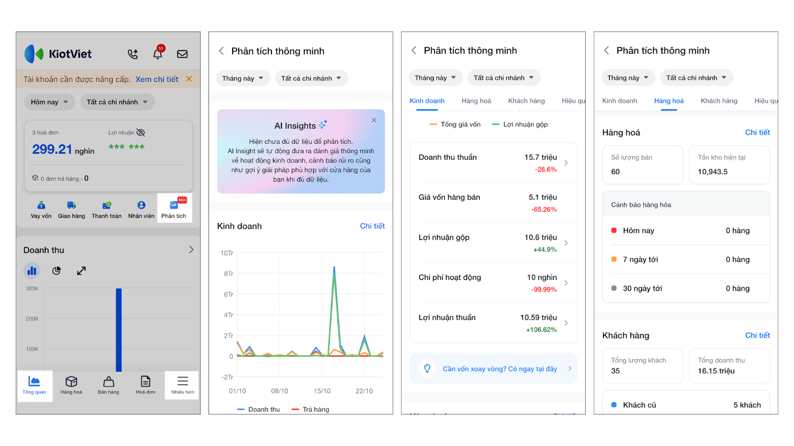
Task: Expand the Doanh thu thuần row chevron
Action: pyautogui.click(x=566, y=163)
